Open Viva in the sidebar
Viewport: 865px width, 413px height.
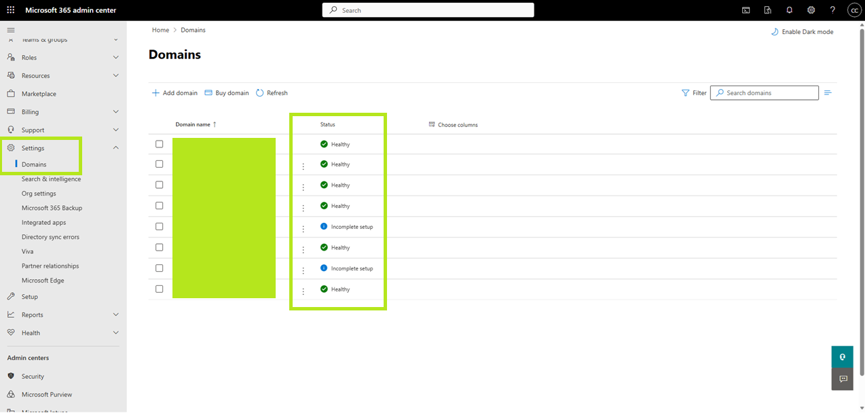pos(27,251)
